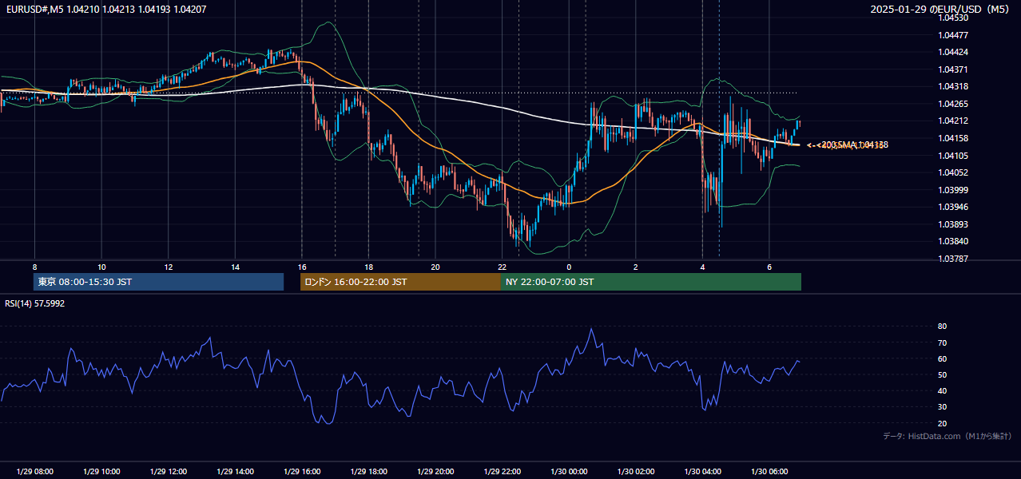
Task: Click hour label 10 under price chart
Action: (101, 267)
